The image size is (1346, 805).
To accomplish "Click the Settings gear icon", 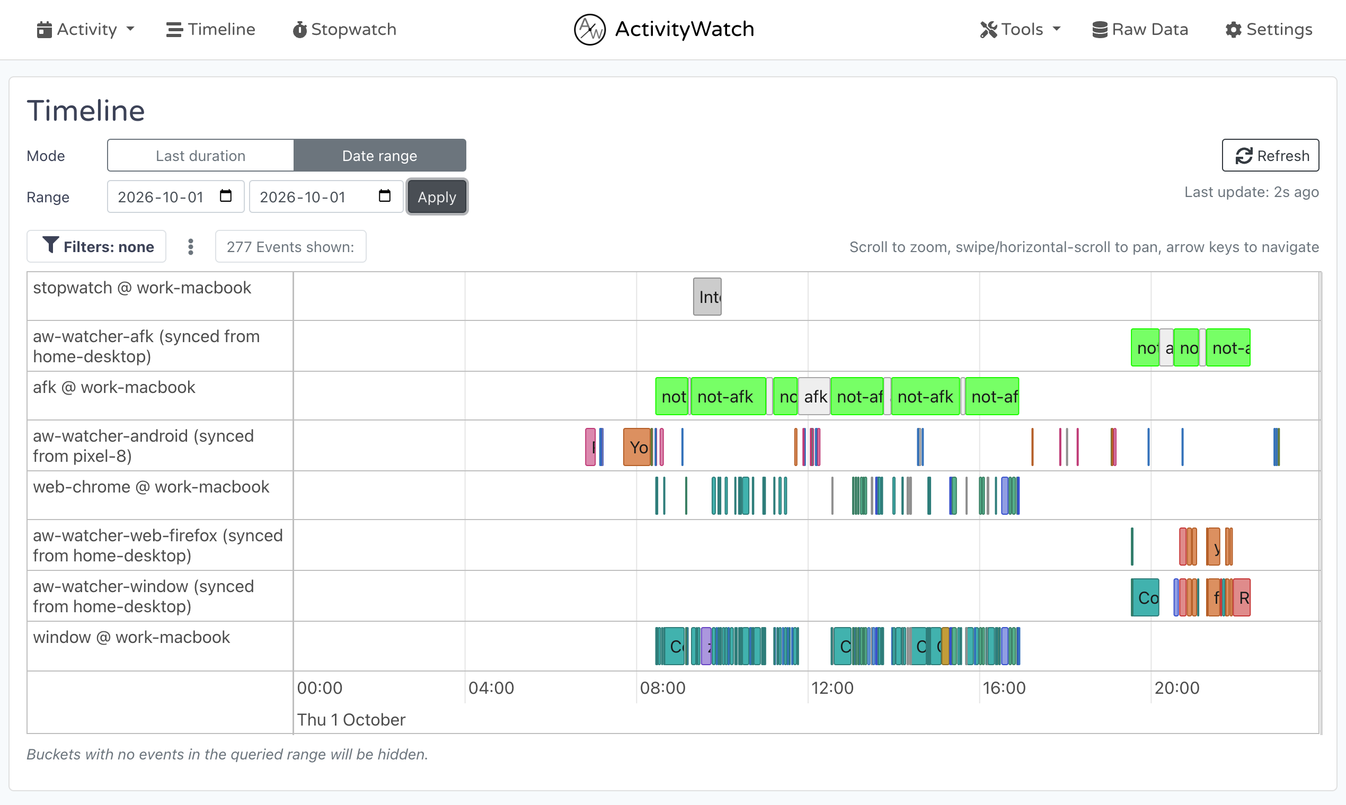I will (x=1233, y=29).
